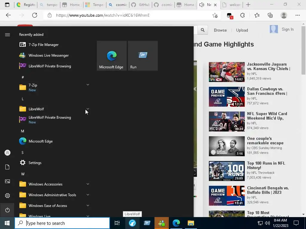
Task: Switch to the GitHub browser tab
Action: [141, 5]
